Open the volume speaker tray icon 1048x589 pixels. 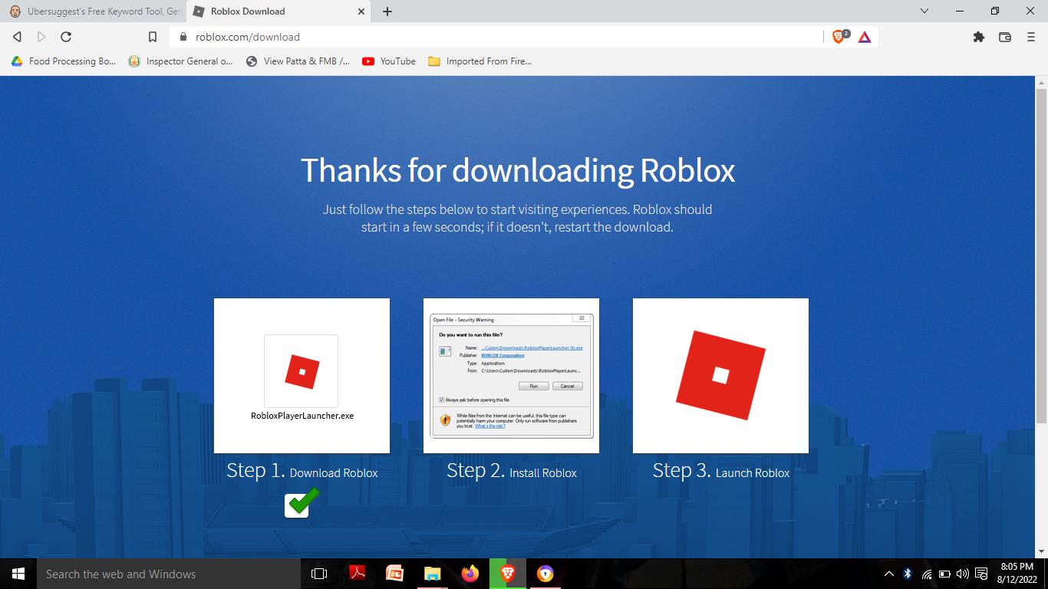pyautogui.click(x=963, y=574)
